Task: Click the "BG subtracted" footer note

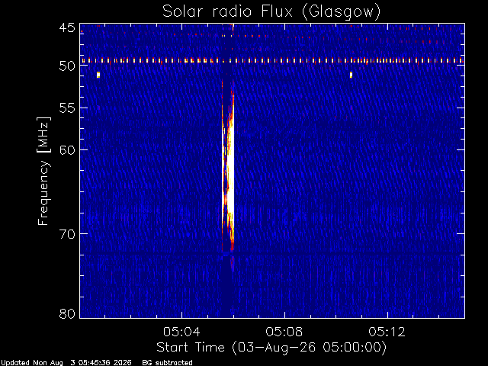Action: (x=168, y=363)
